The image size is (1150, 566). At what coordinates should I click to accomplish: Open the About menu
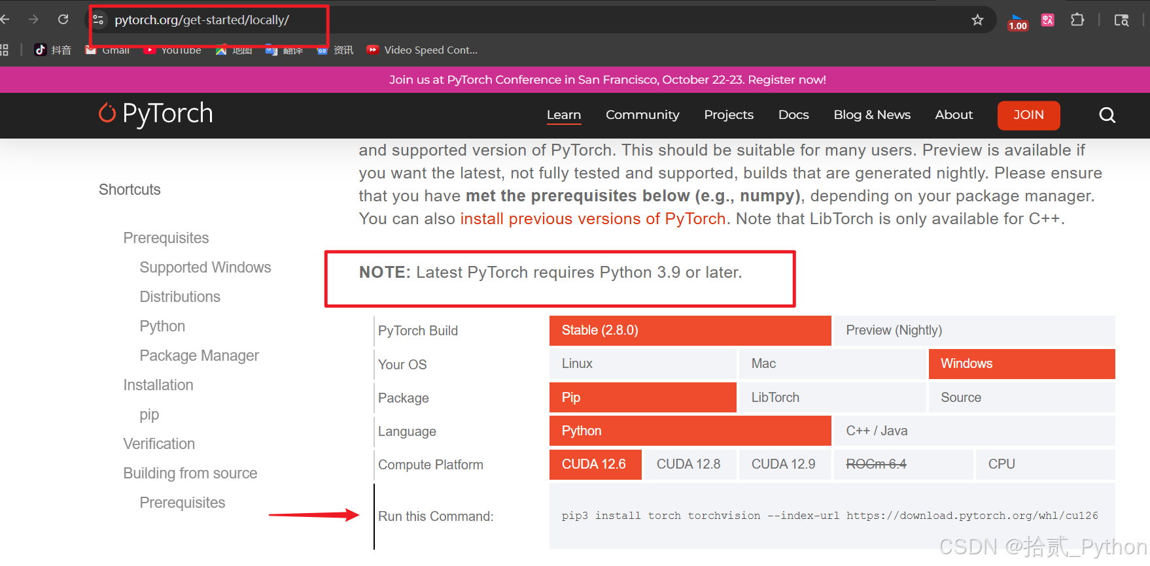point(954,115)
